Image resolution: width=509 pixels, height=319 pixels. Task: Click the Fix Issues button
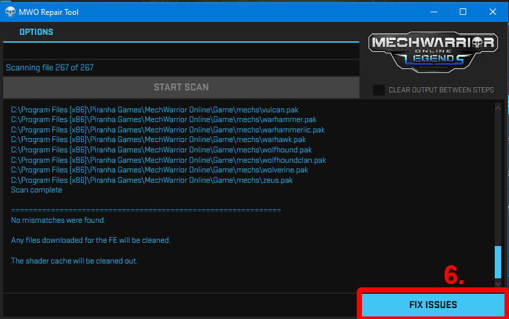pos(433,305)
